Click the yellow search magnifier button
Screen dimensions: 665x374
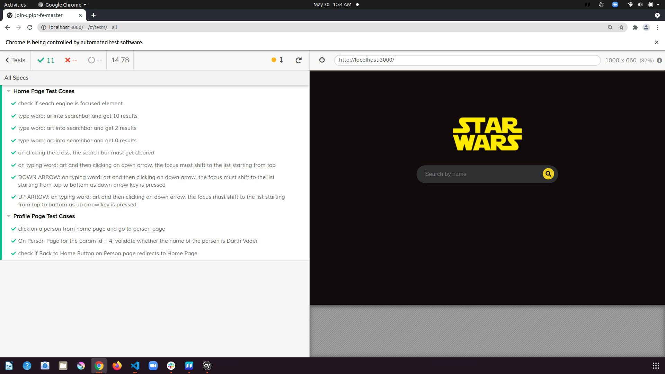pyautogui.click(x=548, y=174)
